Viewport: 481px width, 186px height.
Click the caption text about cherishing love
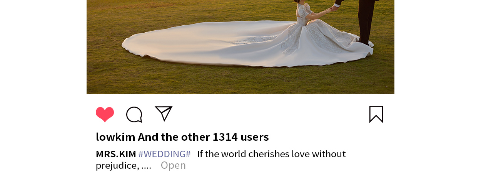point(271,154)
